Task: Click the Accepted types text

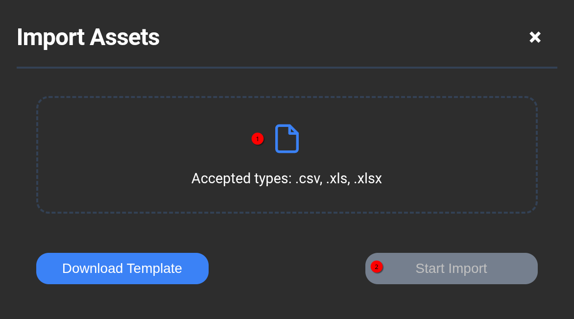Action: (287, 178)
